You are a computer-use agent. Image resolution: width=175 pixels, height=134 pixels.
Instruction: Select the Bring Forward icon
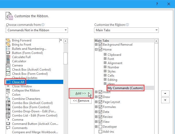pos(8,40)
